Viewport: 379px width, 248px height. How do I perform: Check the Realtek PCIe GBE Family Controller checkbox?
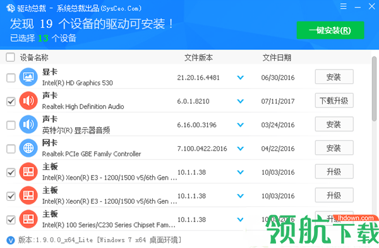(11, 149)
